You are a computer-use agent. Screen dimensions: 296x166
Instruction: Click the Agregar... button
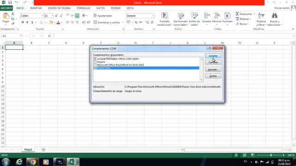[x=213, y=70]
